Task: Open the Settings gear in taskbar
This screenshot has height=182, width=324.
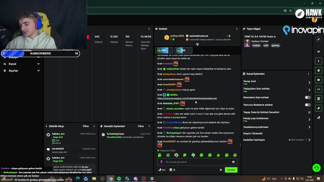Action: pyautogui.click(x=152, y=179)
